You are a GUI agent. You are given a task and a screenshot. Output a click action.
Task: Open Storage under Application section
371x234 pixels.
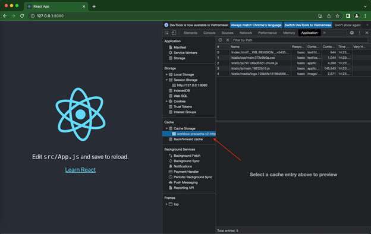coord(180,58)
